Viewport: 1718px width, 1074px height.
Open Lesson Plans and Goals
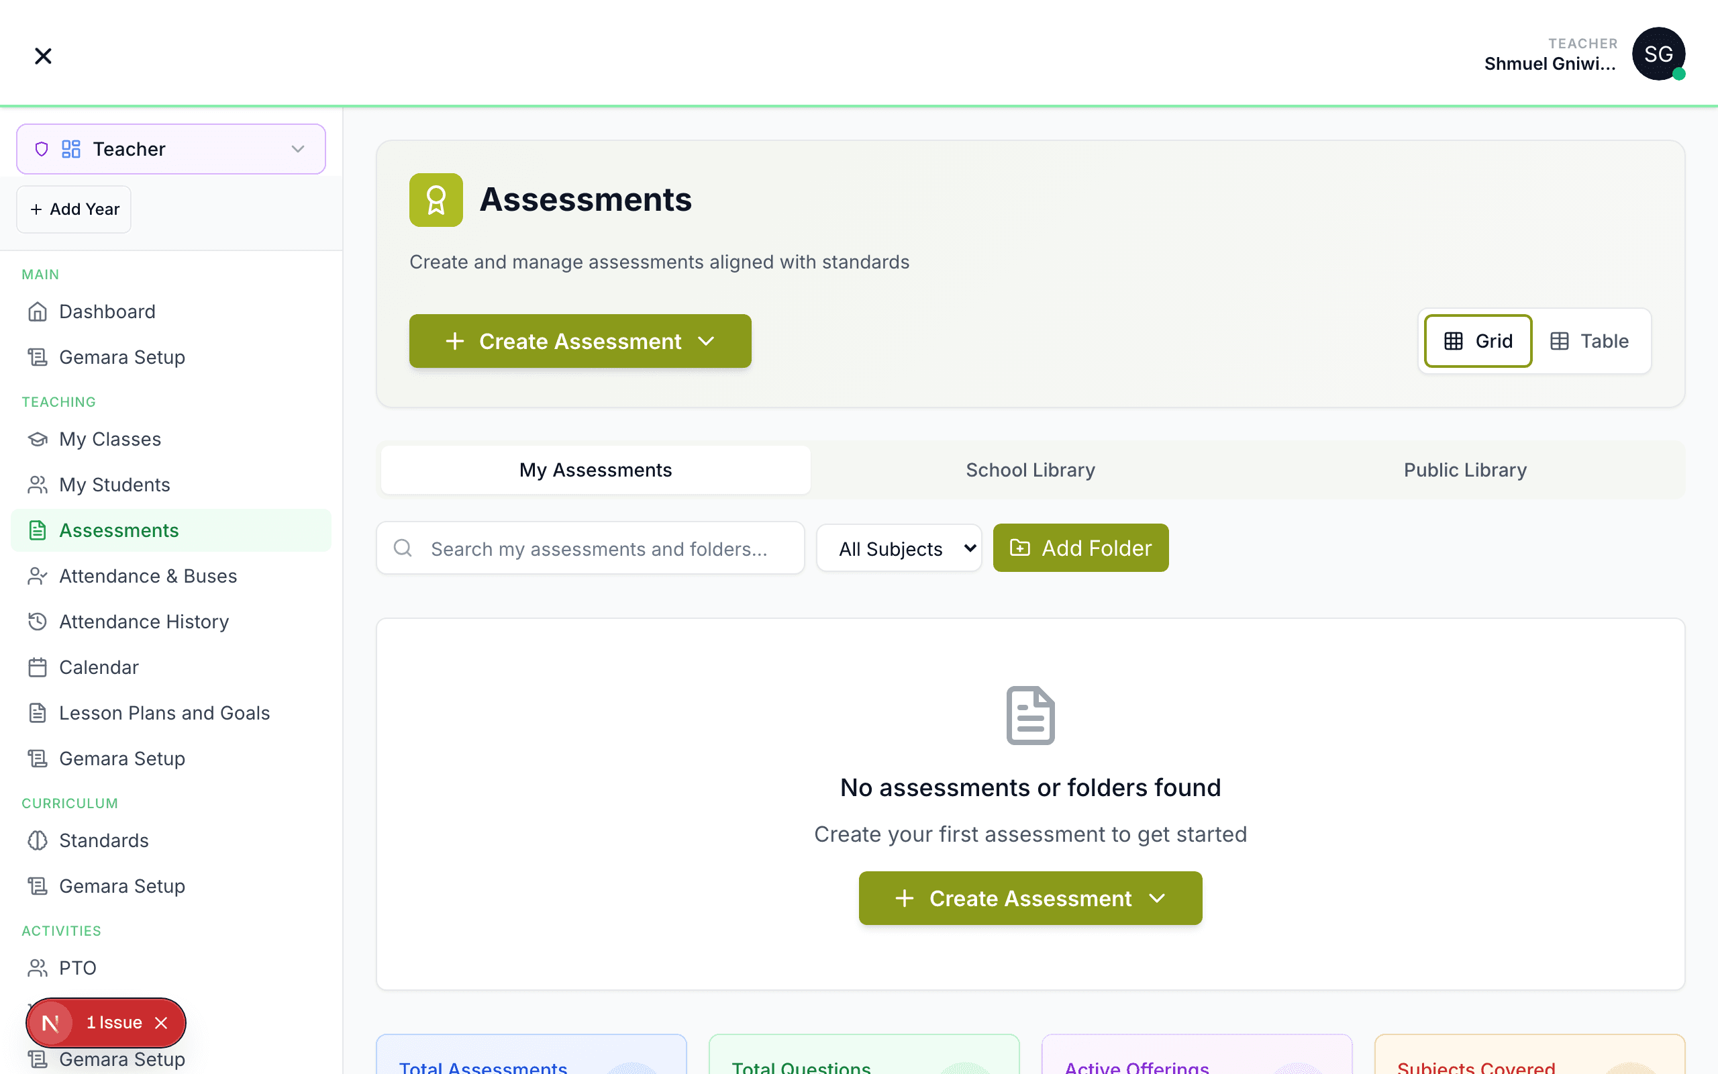point(164,712)
